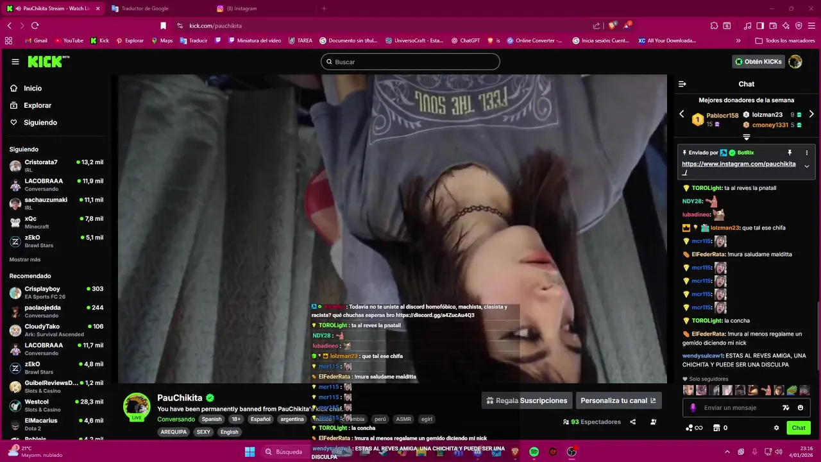Show more bookmarks with the double chevron

[x=738, y=40]
